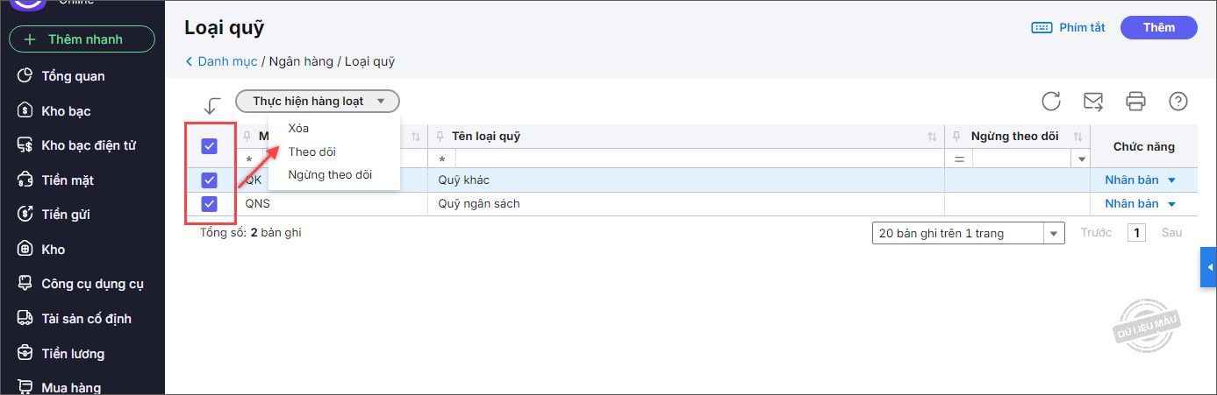The width and height of the screenshot is (1217, 395).
Task: Open the help question mark icon
Action: coord(1178,102)
